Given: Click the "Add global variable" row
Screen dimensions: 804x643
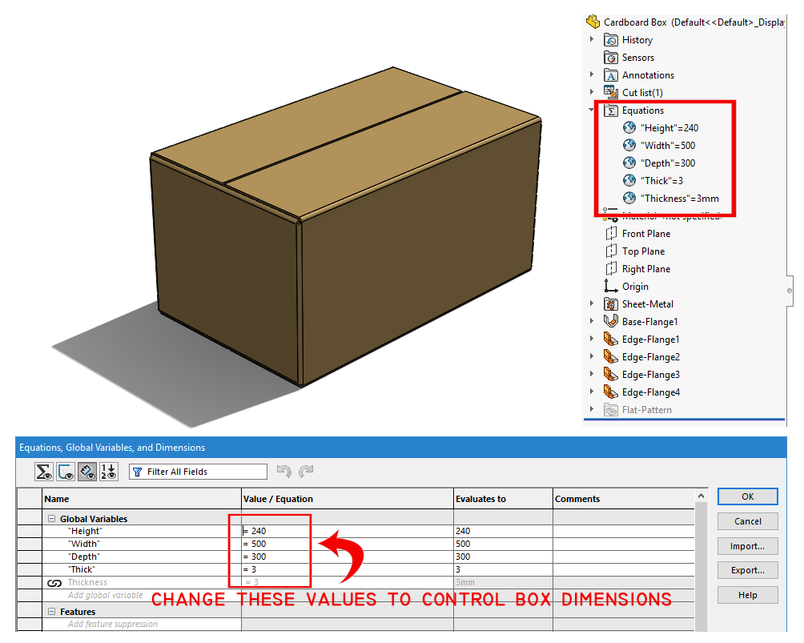Looking at the screenshot, I should (142, 595).
